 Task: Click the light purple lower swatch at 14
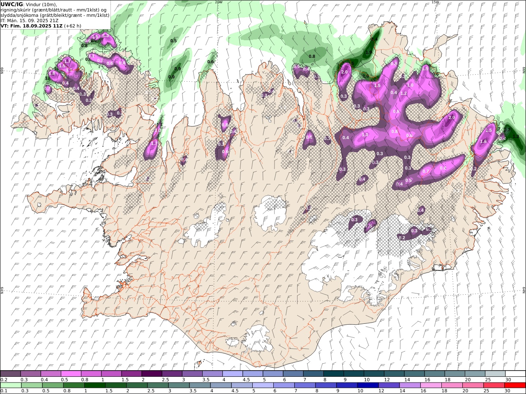[x=410, y=385]
